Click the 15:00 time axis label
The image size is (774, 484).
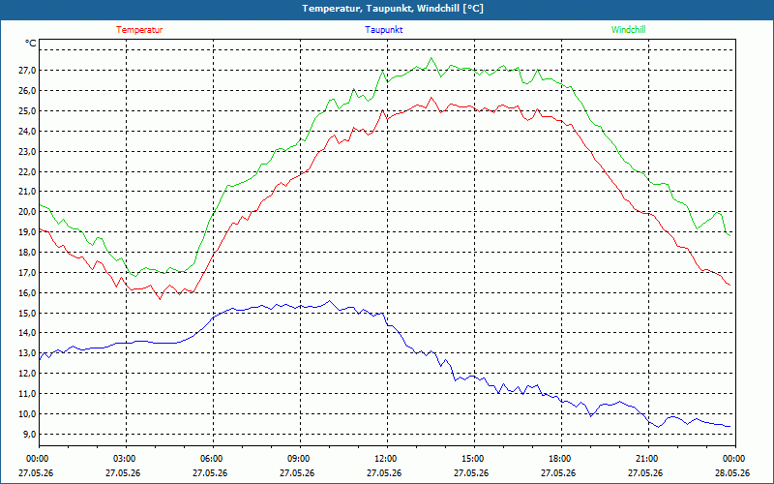point(473,459)
